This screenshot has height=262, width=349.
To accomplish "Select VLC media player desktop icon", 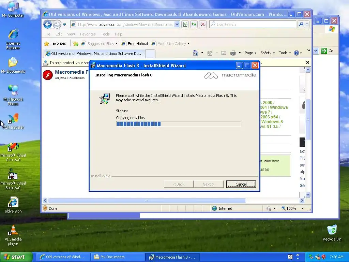I will coord(13,235).
